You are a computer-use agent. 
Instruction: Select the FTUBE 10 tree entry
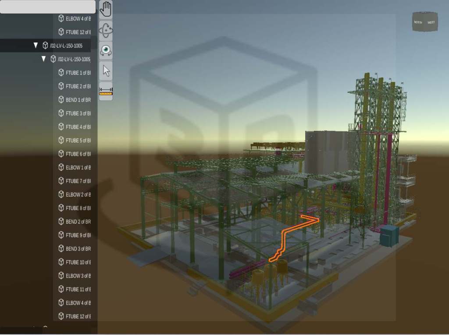click(x=78, y=262)
